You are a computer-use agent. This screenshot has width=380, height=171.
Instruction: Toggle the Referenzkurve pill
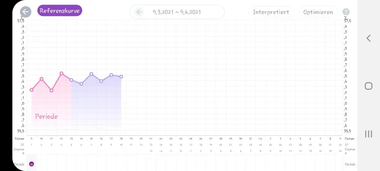click(x=60, y=11)
